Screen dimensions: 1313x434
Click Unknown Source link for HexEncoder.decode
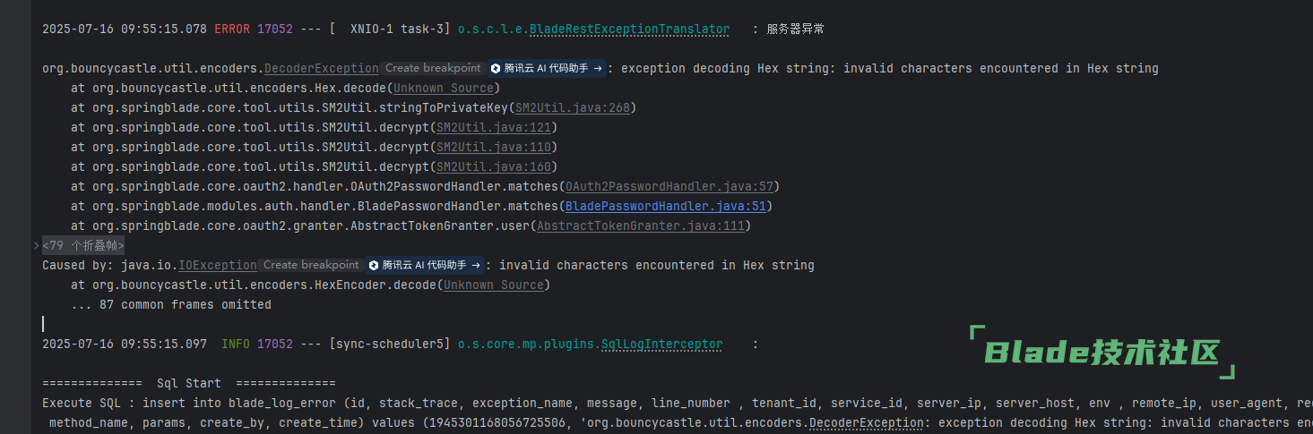[494, 285]
